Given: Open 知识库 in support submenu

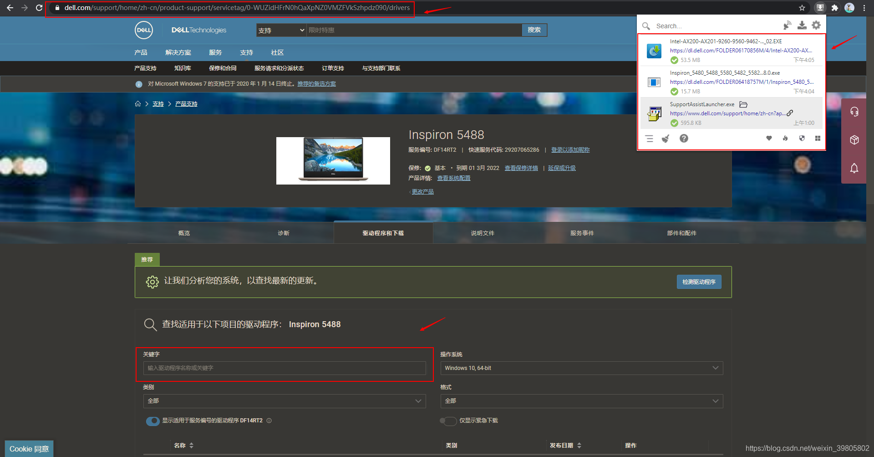Looking at the screenshot, I should point(183,68).
